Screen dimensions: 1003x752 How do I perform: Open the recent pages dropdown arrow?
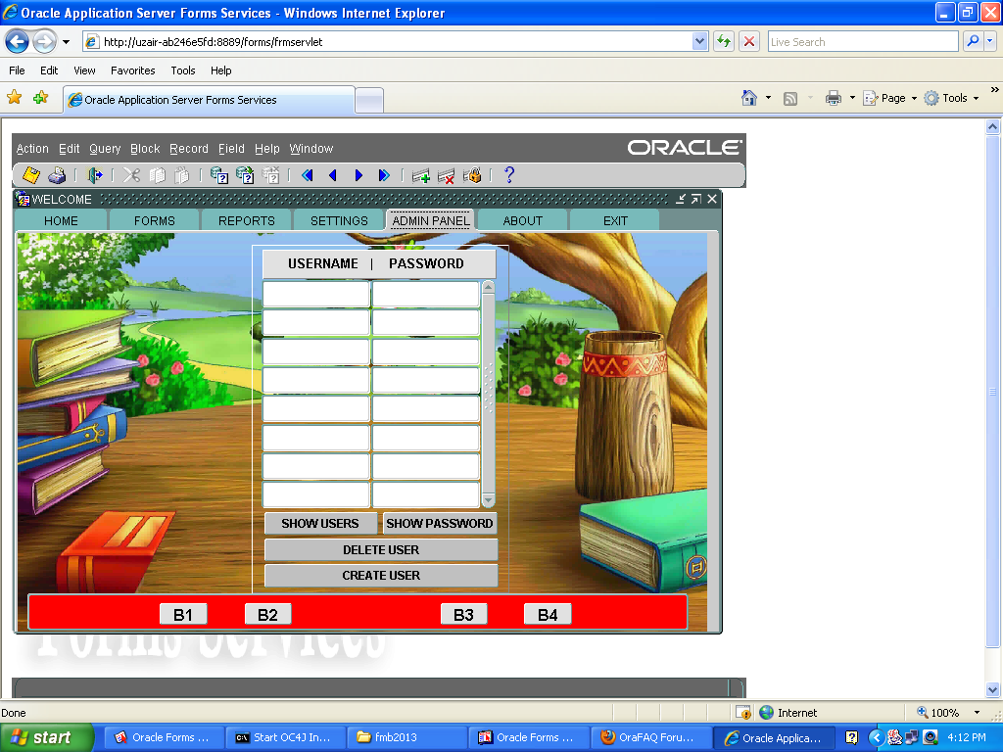(66, 42)
